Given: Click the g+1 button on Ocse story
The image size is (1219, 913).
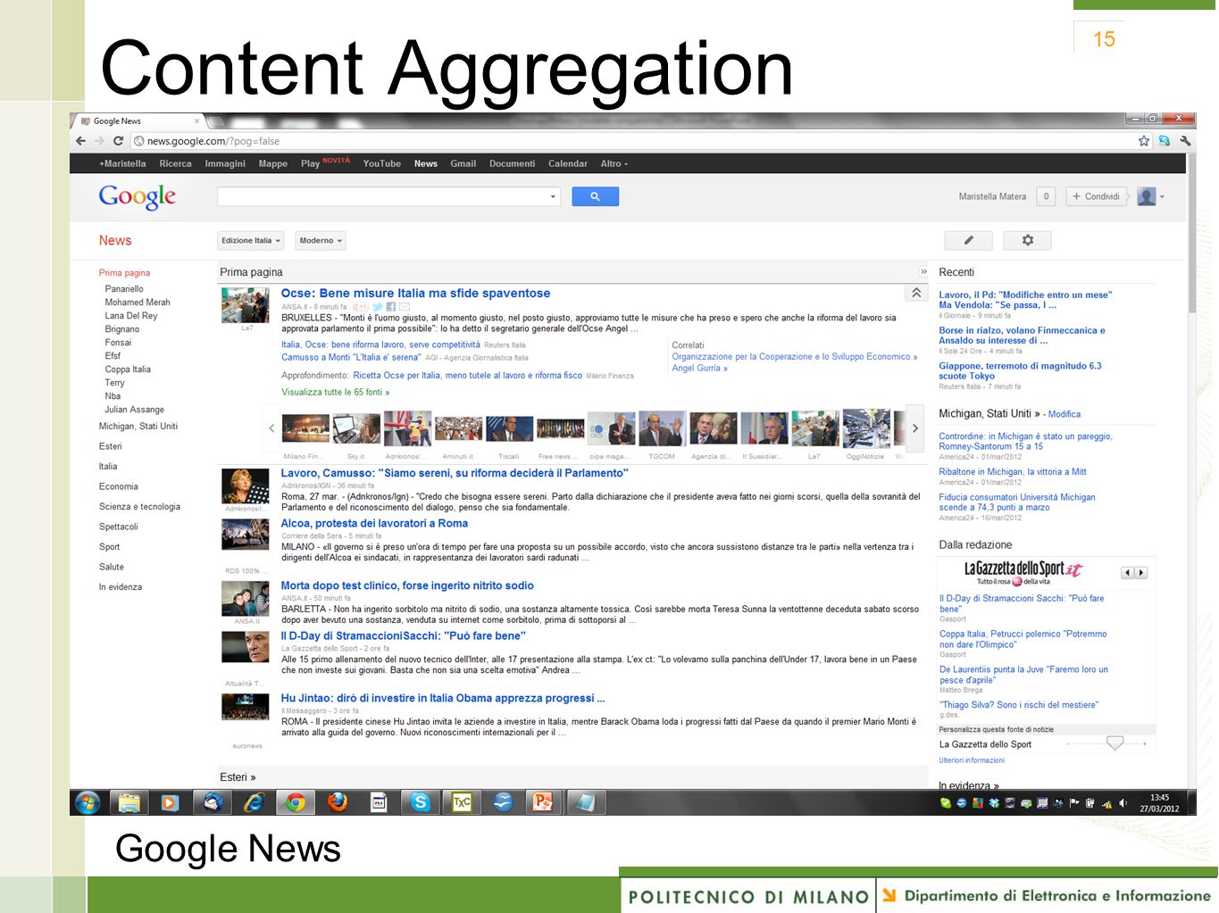Looking at the screenshot, I should click(x=359, y=307).
